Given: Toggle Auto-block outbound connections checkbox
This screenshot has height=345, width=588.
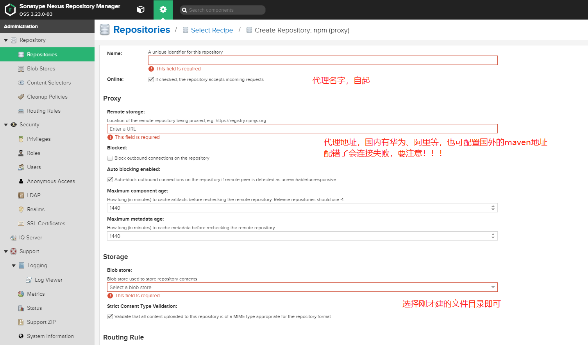Looking at the screenshot, I should pos(110,180).
